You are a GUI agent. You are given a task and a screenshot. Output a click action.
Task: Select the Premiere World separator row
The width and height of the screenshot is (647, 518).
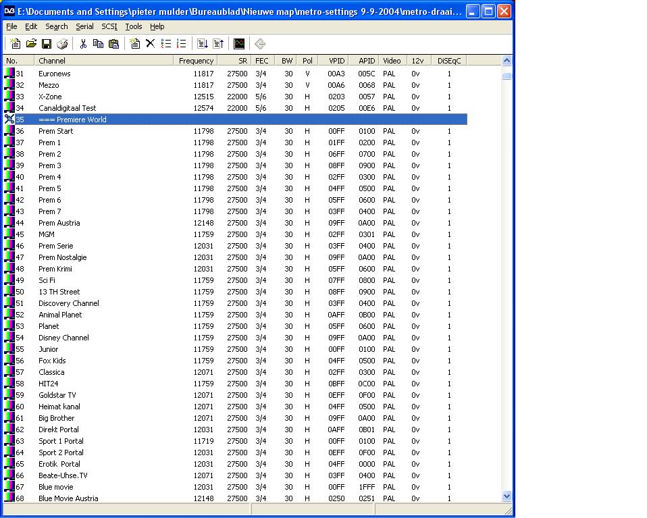pyautogui.click(x=235, y=120)
